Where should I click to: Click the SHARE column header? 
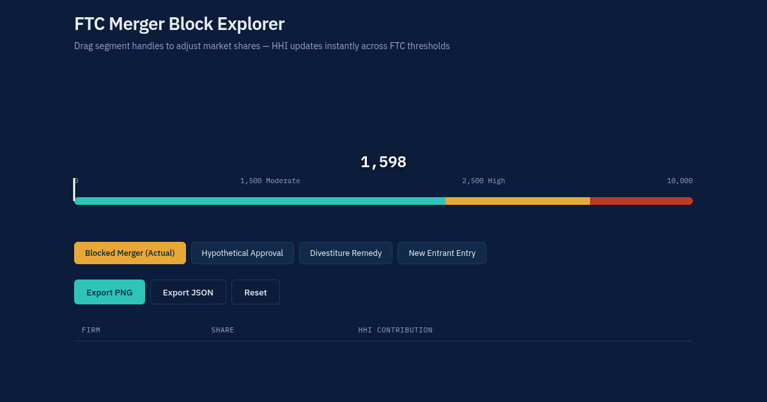click(222, 330)
